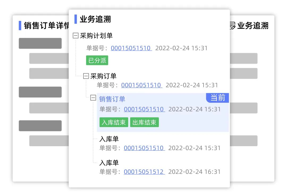Screen dimensions: 287x195
Task: Select the first 入库单 row dated 15:31
Action: click(x=160, y=144)
